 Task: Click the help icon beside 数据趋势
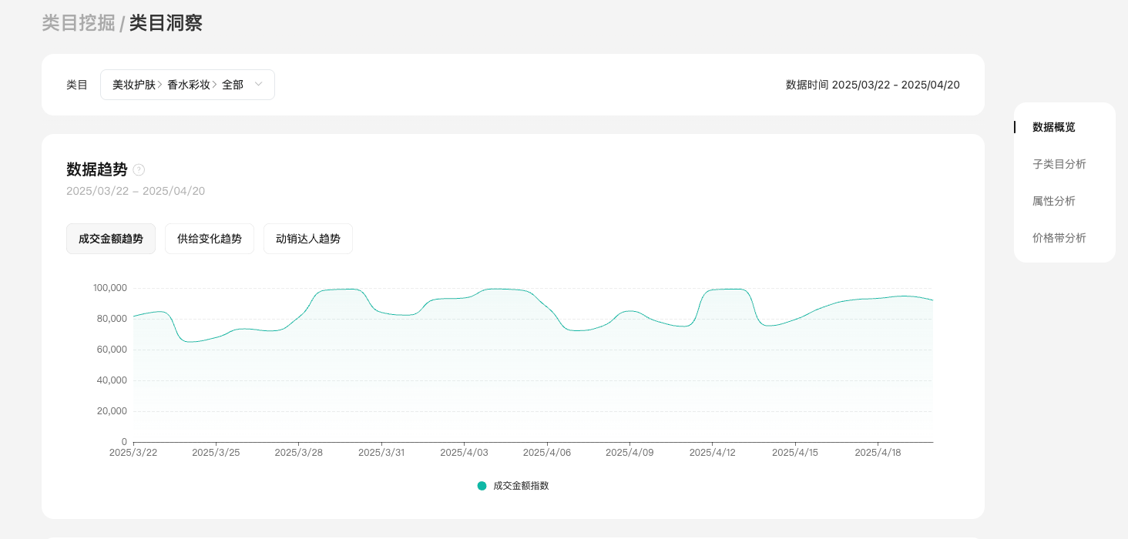coord(139,170)
